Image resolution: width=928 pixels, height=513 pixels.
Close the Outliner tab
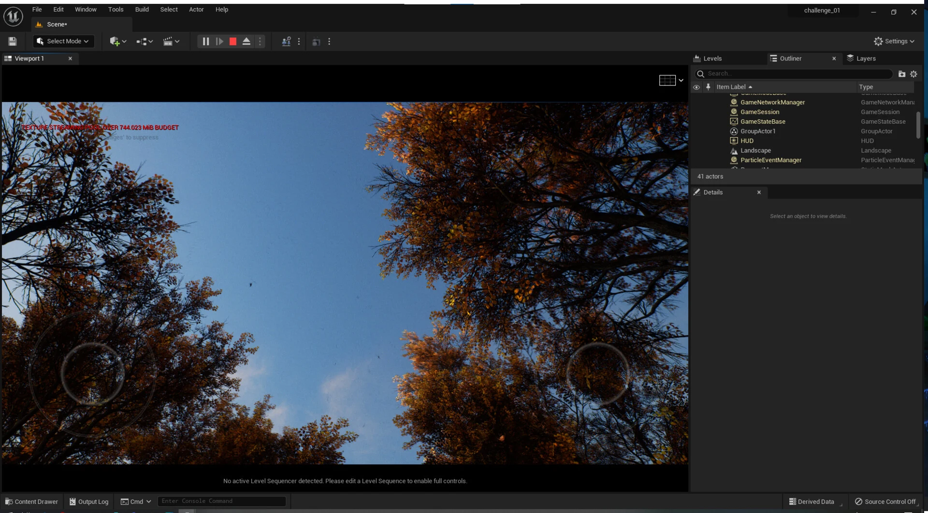tap(834, 58)
